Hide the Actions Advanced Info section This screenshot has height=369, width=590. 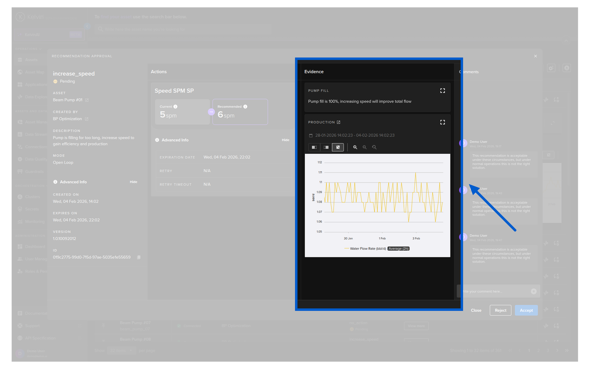point(285,140)
